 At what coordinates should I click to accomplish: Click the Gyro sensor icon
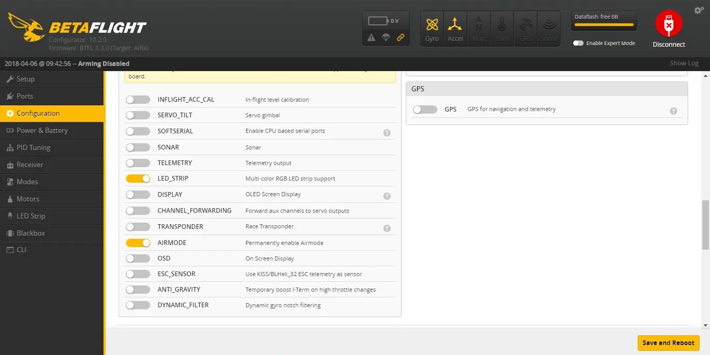click(x=432, y=29)
